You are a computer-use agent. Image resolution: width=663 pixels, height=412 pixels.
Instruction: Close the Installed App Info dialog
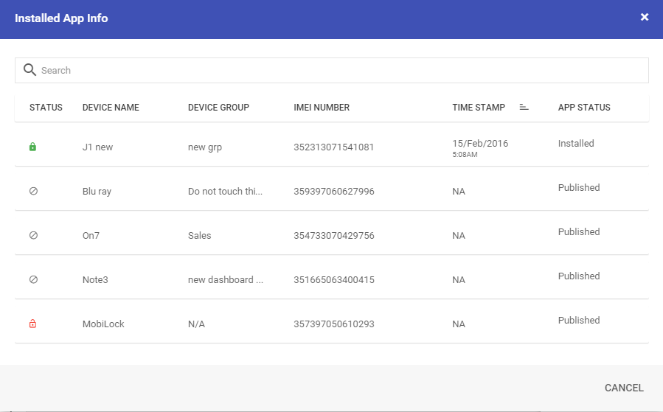click(645, 17)
